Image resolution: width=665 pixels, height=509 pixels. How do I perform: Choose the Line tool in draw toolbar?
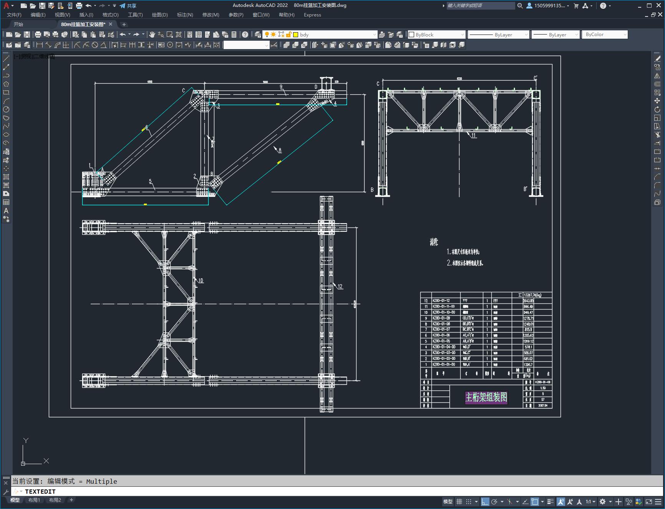click(x=6, y=59)
